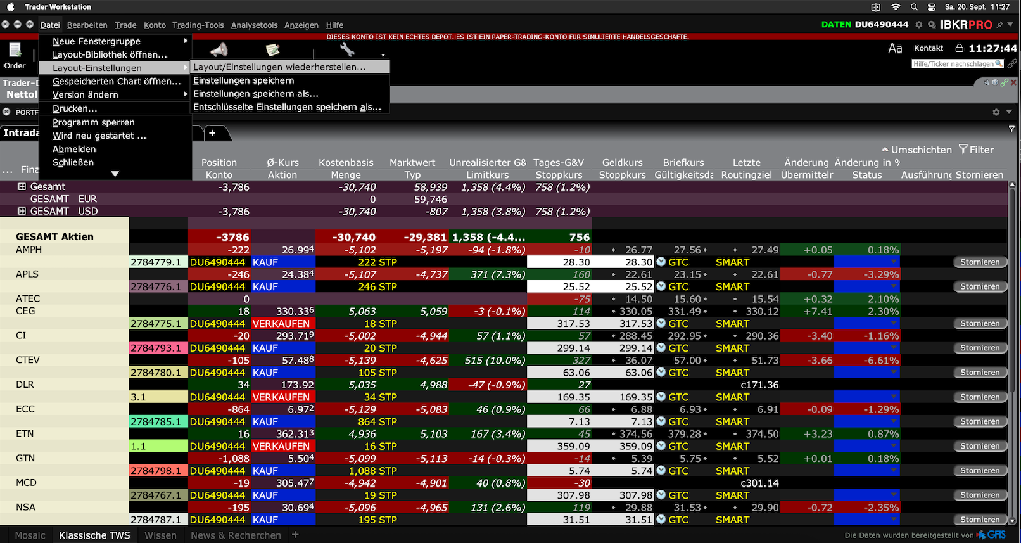Viewport: 1021px width, 543px height.
Task: Click the pink order ID cell 2784793.1
Action: coord(158,348)
